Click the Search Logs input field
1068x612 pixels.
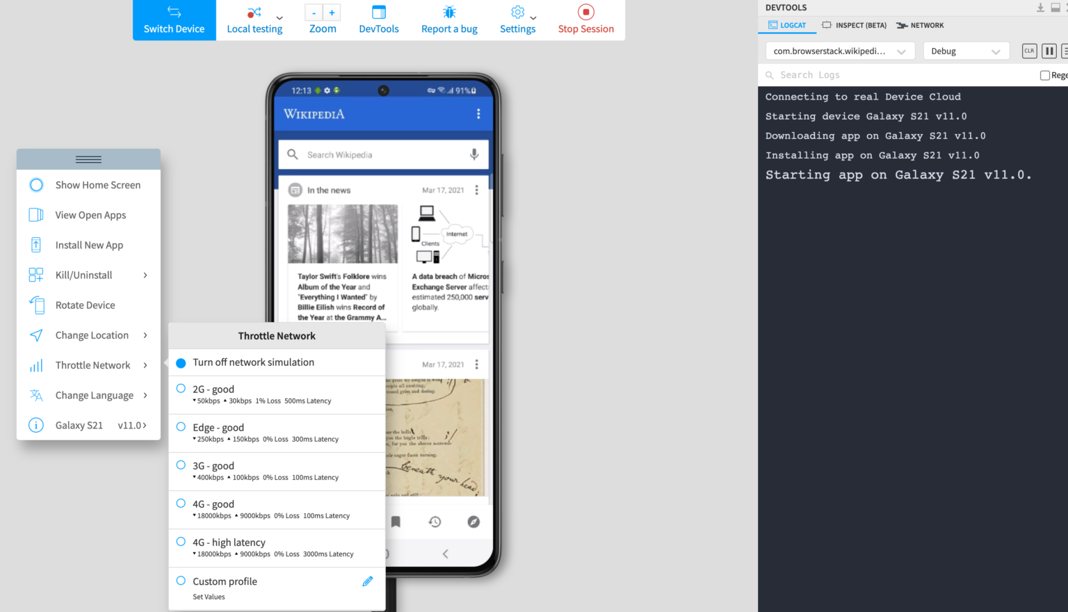pos(834,74)
